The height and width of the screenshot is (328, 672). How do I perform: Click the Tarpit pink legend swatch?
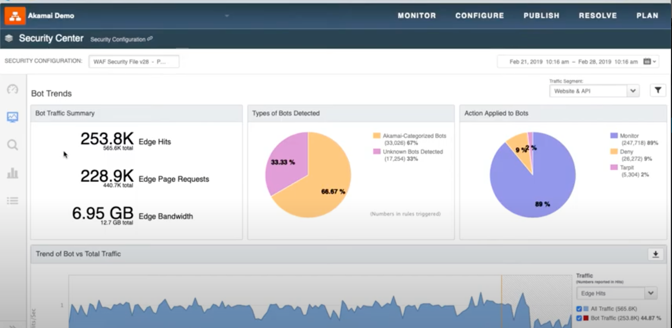coord(614,167)
